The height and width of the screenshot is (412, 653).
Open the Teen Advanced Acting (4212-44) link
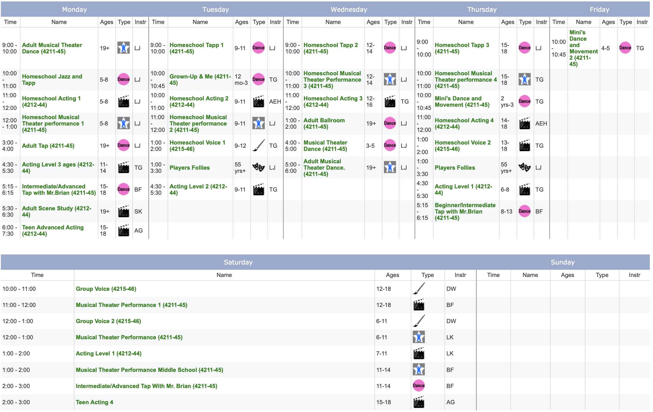click(x=53, y=231)
